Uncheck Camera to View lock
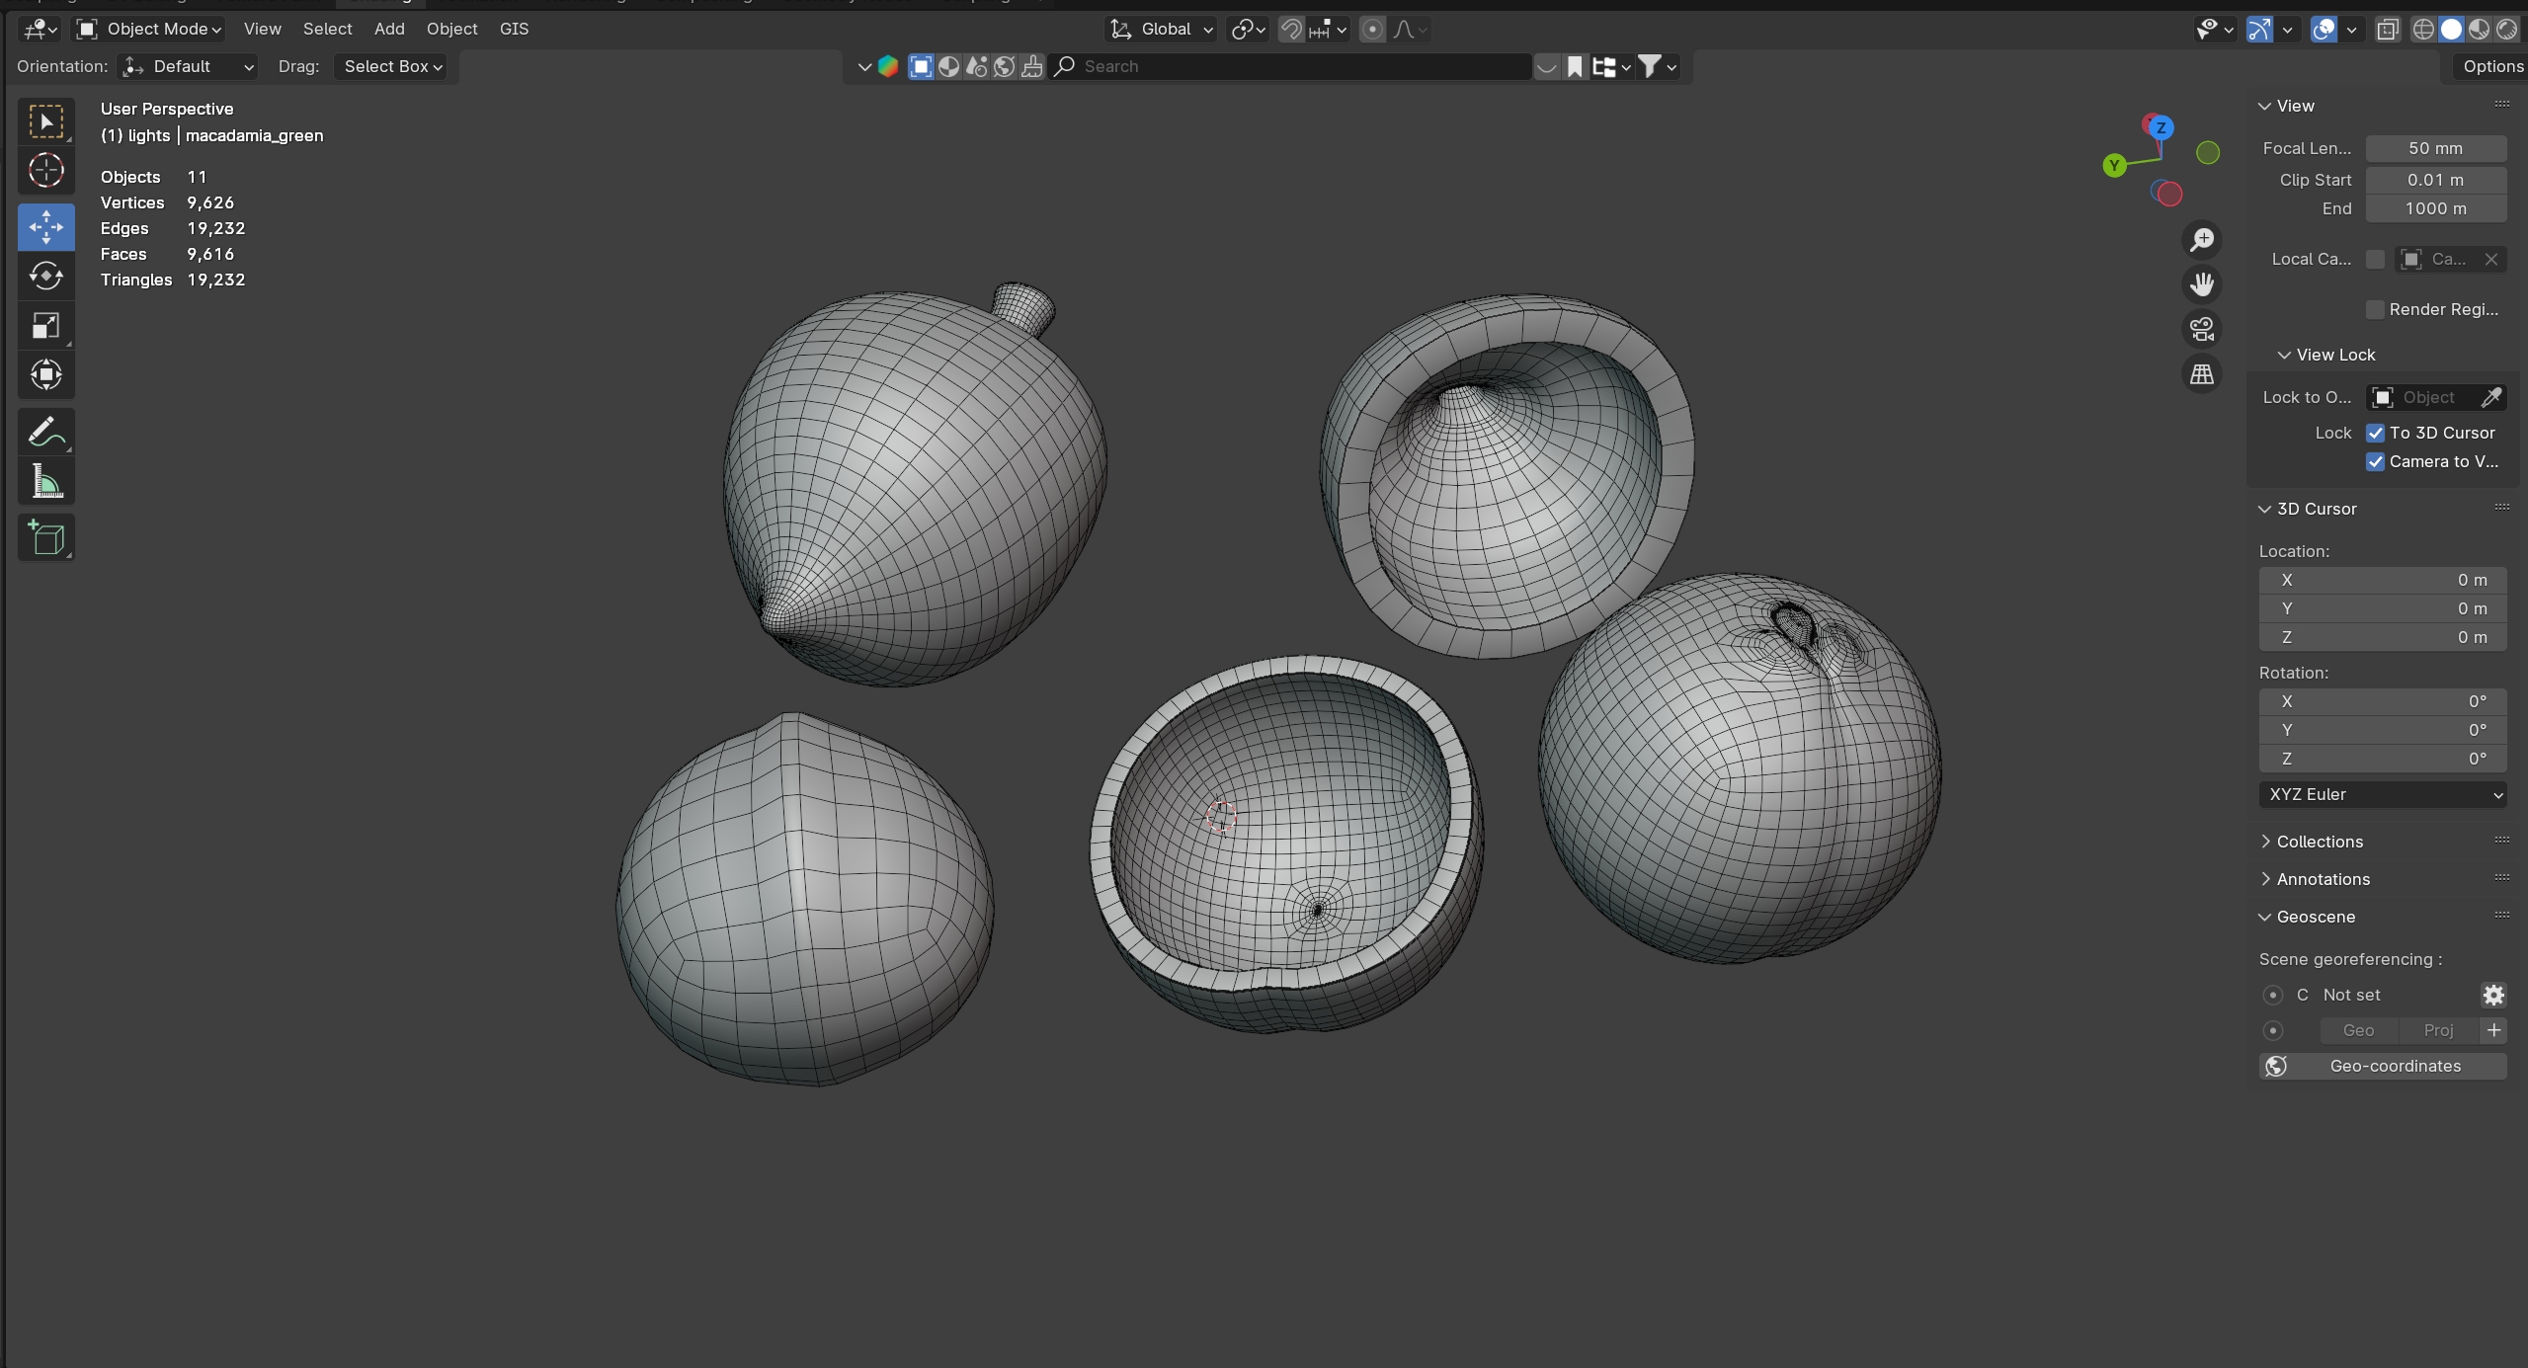The width and height of the screenshot is (2528, 1368). point(2376,461)
